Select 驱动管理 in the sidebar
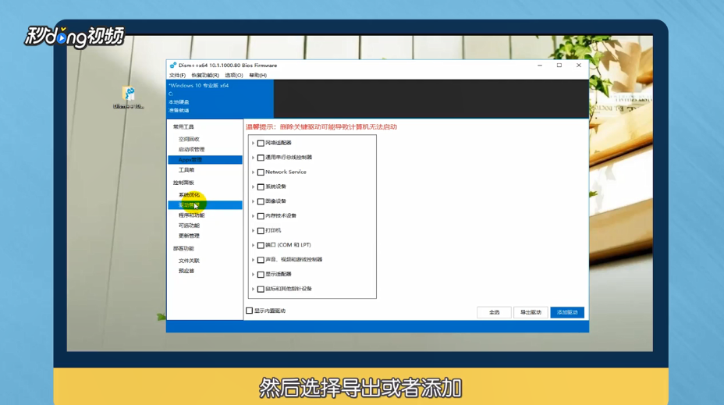Image resolution: width=724 pixels, height=405 pixels. tap(205, 205)
